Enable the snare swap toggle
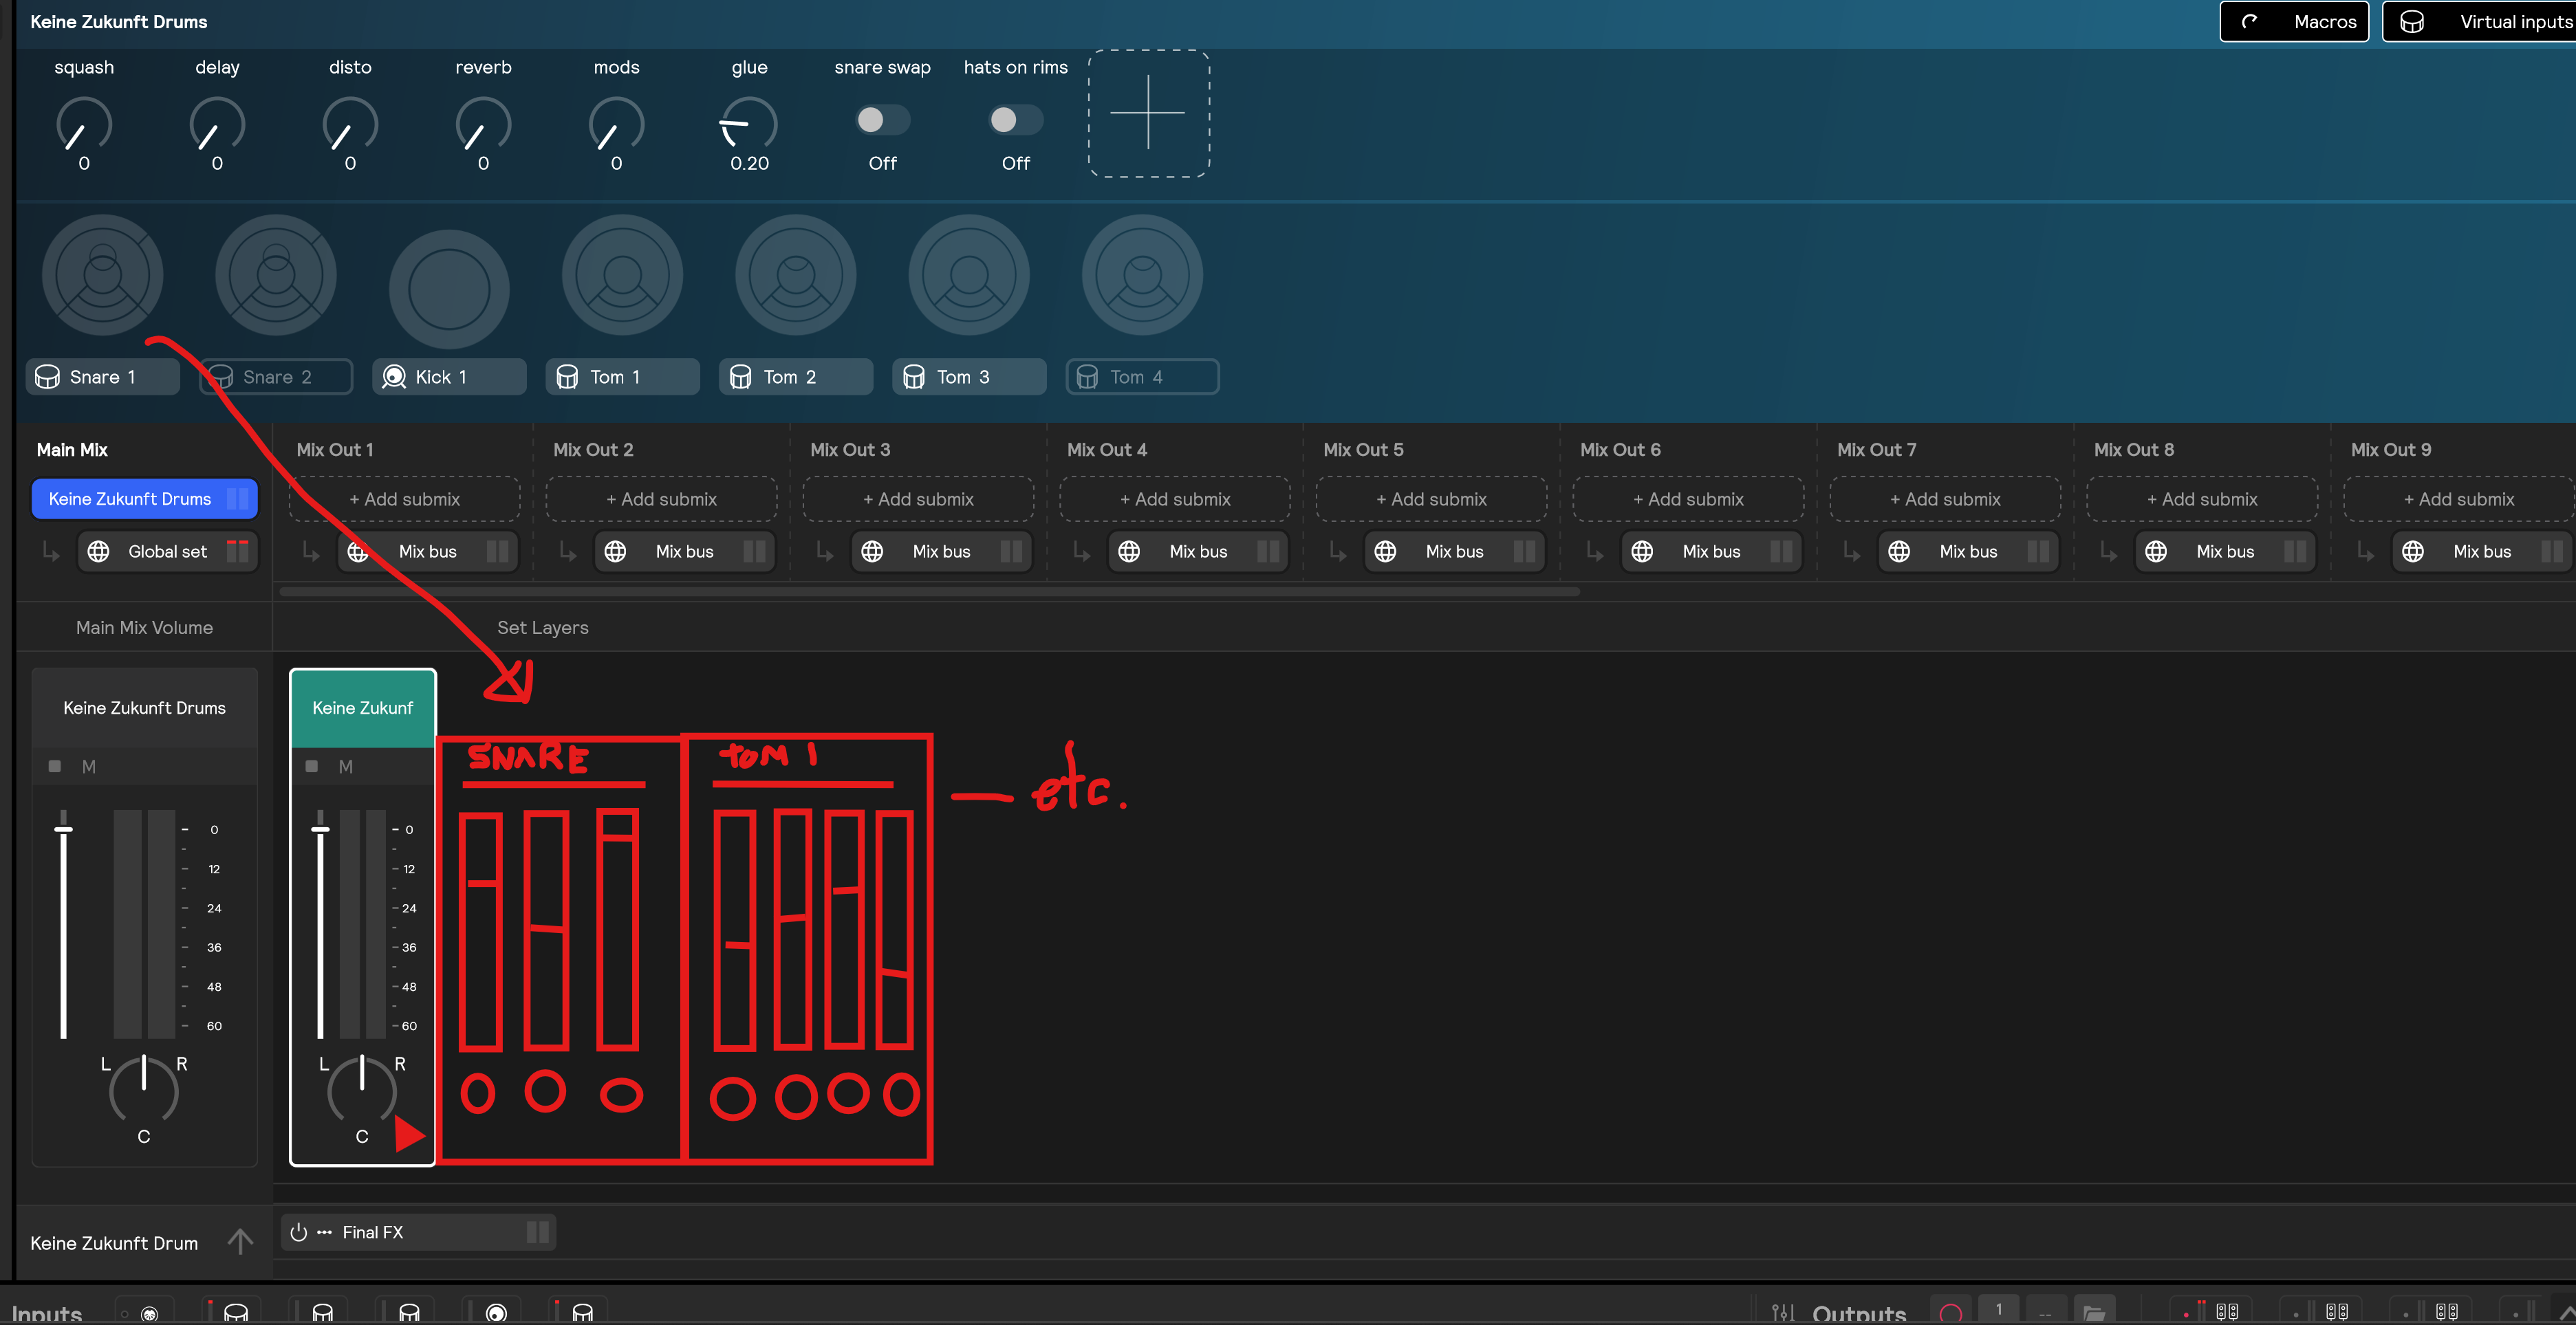This screenshot has width=2576, height=1325. [x=882, y=120]
